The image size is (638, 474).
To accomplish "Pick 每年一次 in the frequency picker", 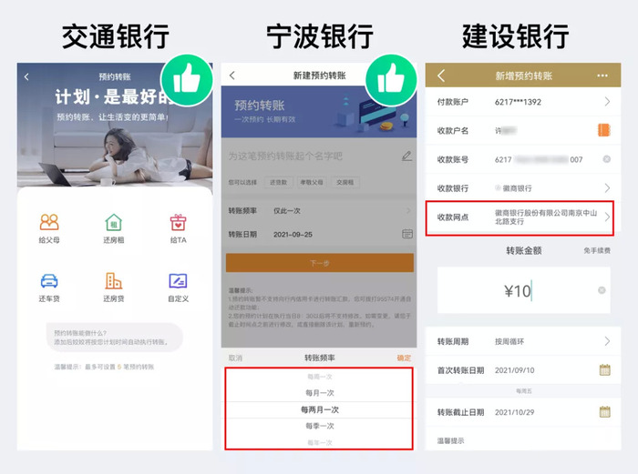I will [x=319, y=442].
